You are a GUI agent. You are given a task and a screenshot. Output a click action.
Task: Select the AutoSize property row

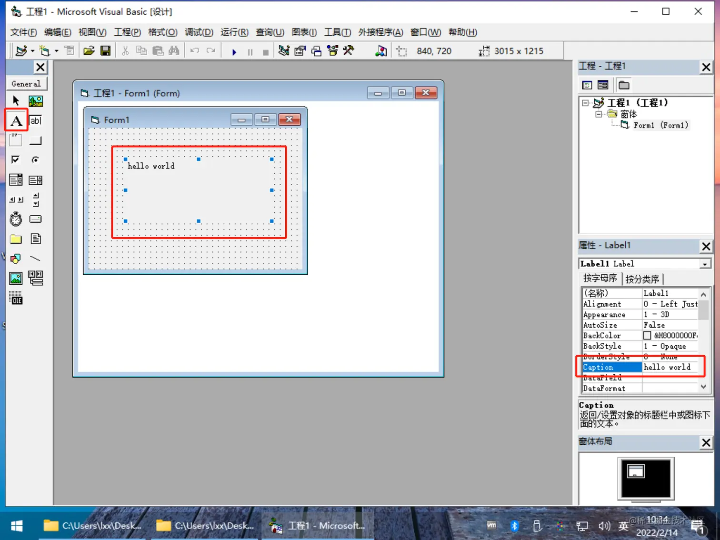[641, 325]
